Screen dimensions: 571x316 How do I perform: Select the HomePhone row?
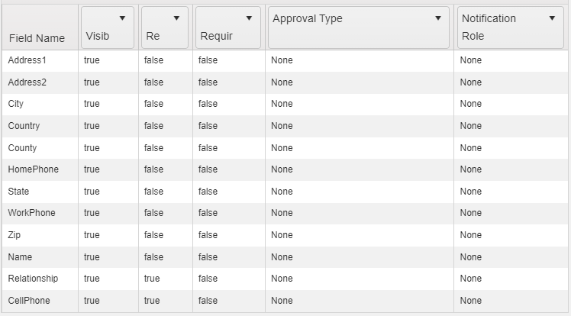pos(285,169)
